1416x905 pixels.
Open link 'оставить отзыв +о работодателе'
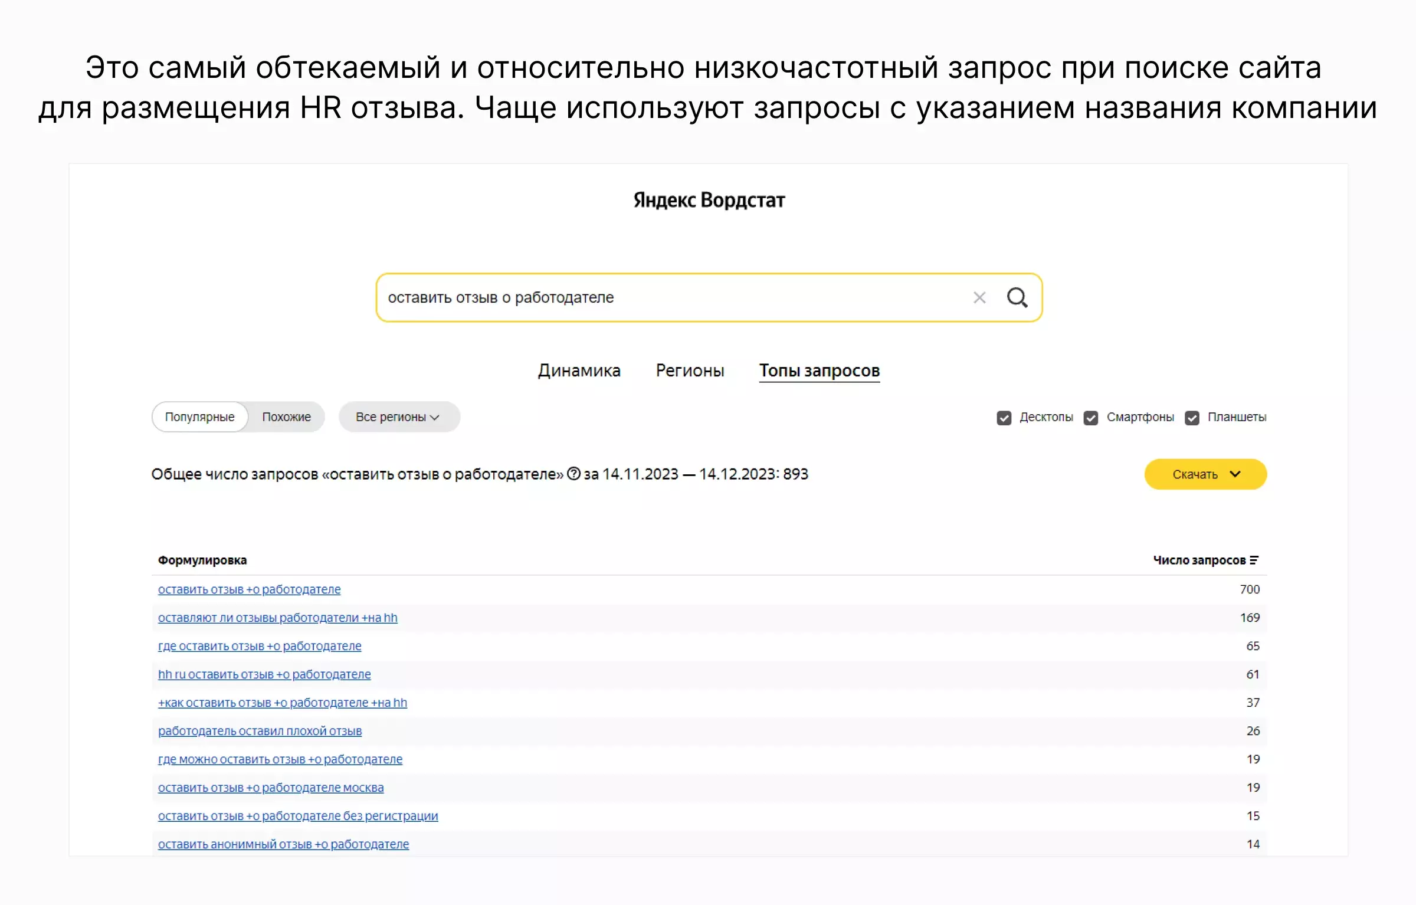pos(249,589)
